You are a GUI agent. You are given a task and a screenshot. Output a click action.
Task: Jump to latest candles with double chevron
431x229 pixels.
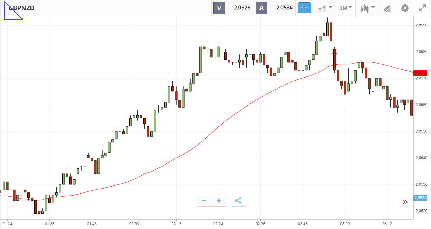[405, 202]
